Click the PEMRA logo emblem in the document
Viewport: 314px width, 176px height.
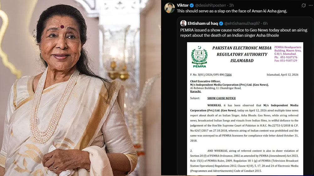tap(199, 57)
